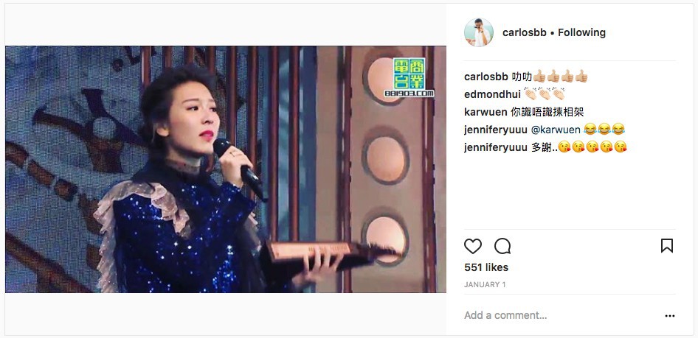
Task: Toggle the Following status for carlosbb
Action: pos(581,32)
